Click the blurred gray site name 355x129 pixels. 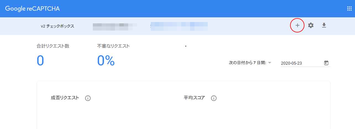coord(115,26)
